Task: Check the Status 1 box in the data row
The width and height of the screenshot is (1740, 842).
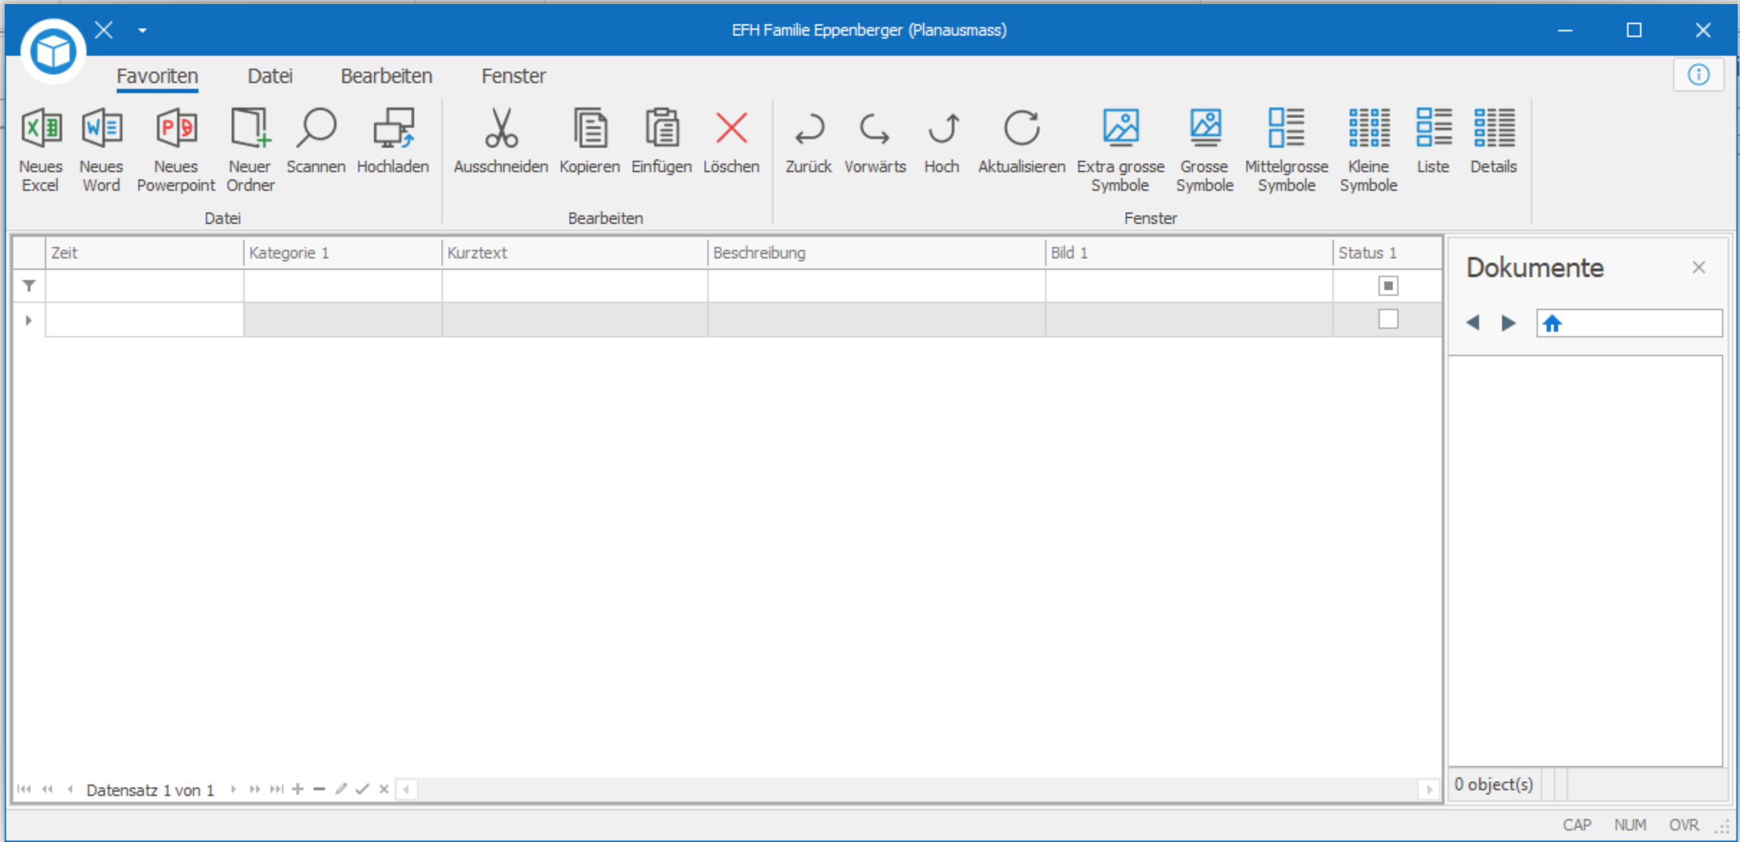Action: point(1388,319)
